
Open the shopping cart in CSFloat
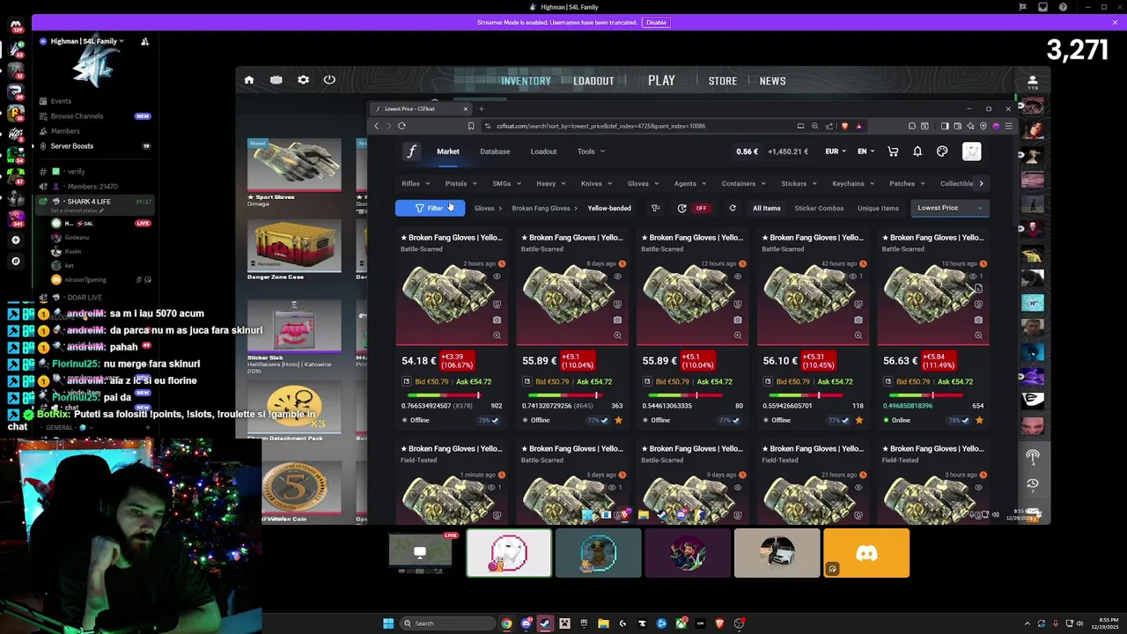pyautogui.click(x=893, y=151)
